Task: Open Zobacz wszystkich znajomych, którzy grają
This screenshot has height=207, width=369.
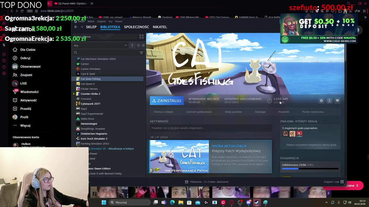Action: pos(311,145)
